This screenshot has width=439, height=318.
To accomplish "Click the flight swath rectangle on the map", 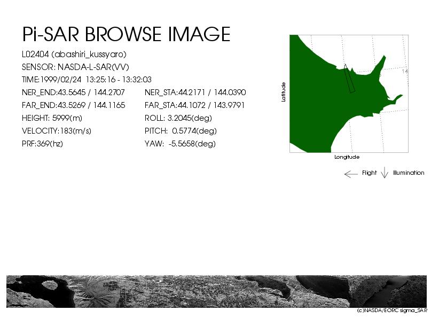I will click(350, 79).
